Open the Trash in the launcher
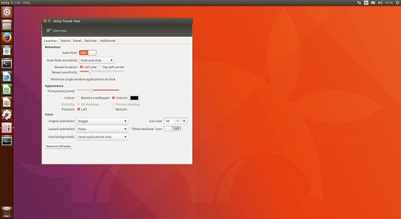The height and width of the screenshot is (219, 401). coord(7,212)
